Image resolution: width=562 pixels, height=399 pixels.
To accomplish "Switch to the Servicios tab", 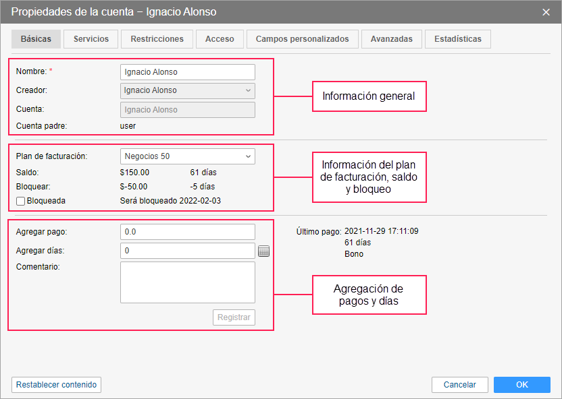I will tap(91, 39).
